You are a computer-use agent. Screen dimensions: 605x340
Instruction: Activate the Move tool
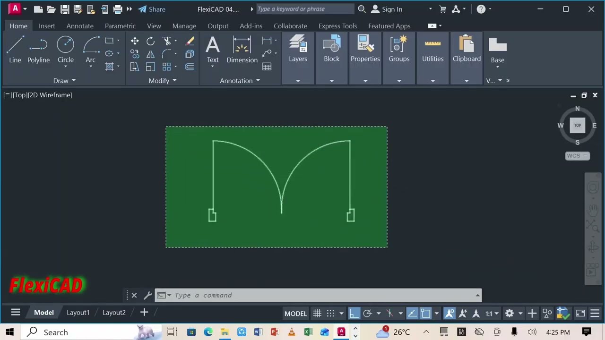pyautogui.click(x=135, y=41)
